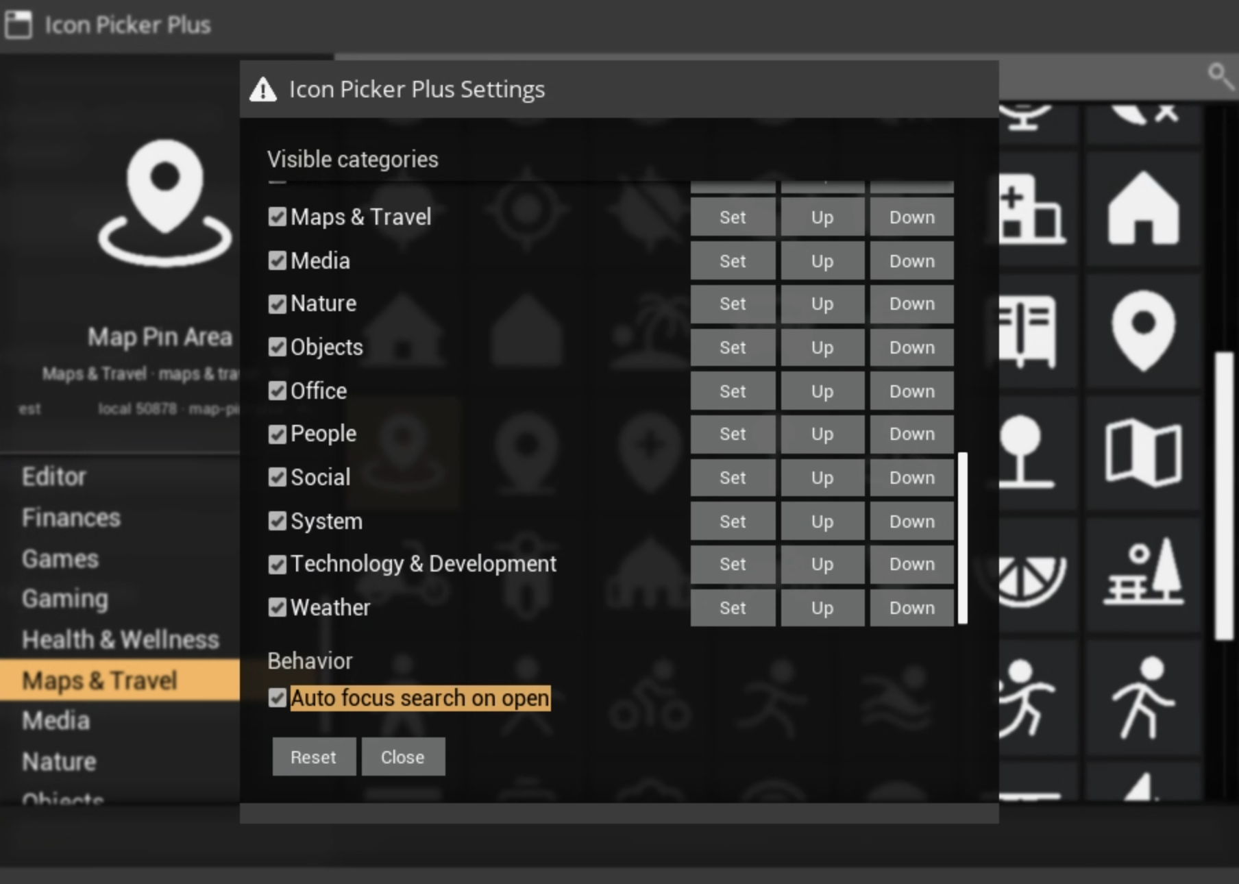Move the People category Up
Viewport: 1239px width, 884px height.
tap(822, 434)
